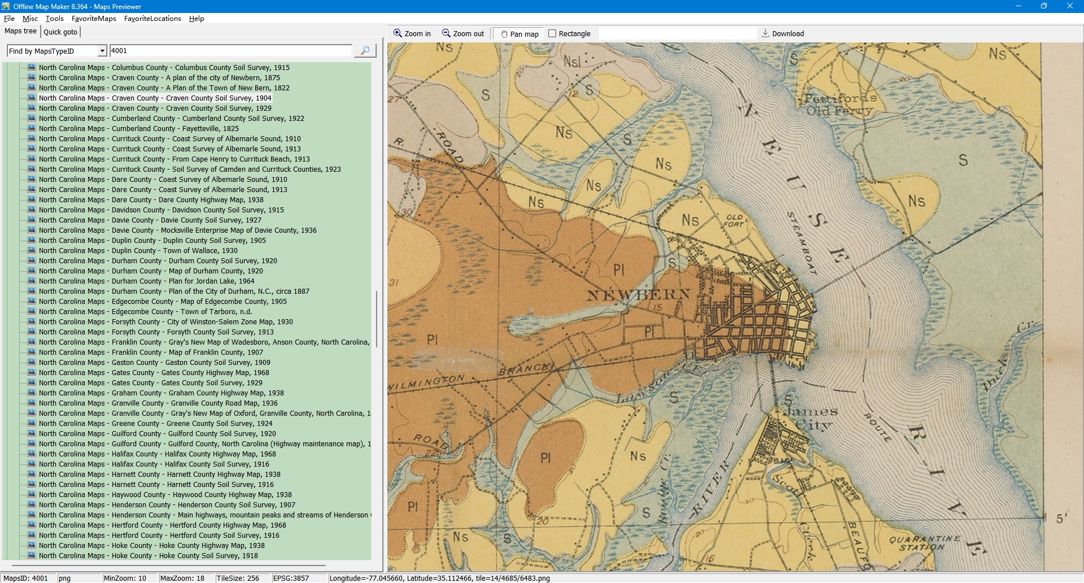Screen dimensions: 1084x583
Task: Click the search magnifier button
Action: (x=365, y=51)
